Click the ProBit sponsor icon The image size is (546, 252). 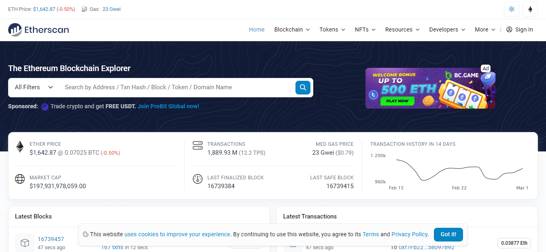click(x=45, y=106)
